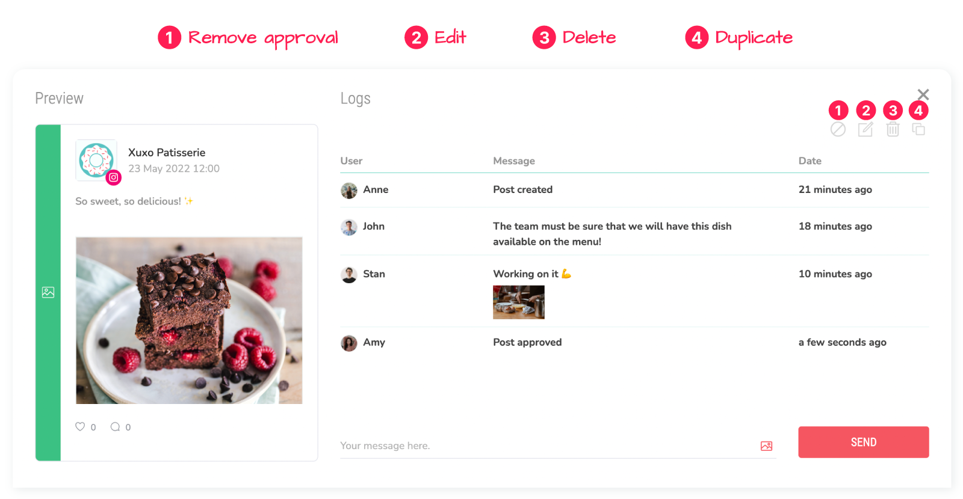963x499 pixels.
Task: Click the comment bubble icon under the post
Action: coord(115,427)
